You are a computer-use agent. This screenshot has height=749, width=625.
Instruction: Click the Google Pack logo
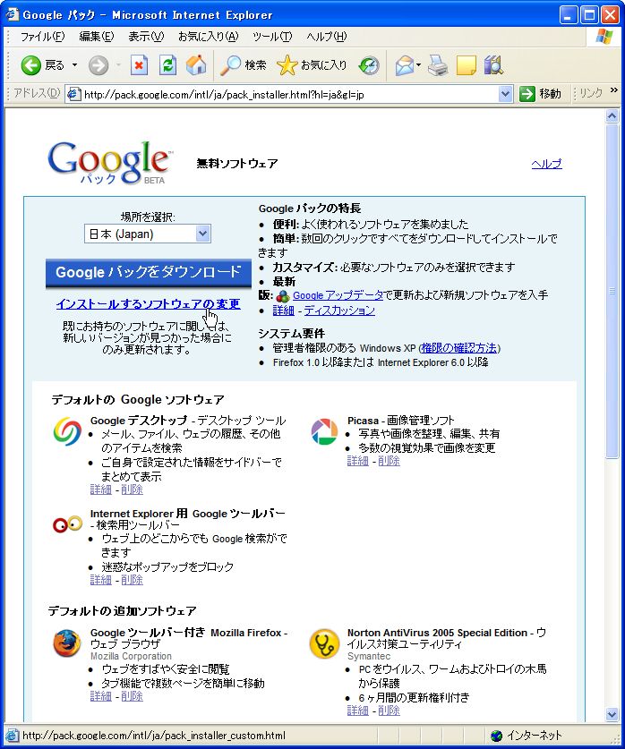coord(110,162)
